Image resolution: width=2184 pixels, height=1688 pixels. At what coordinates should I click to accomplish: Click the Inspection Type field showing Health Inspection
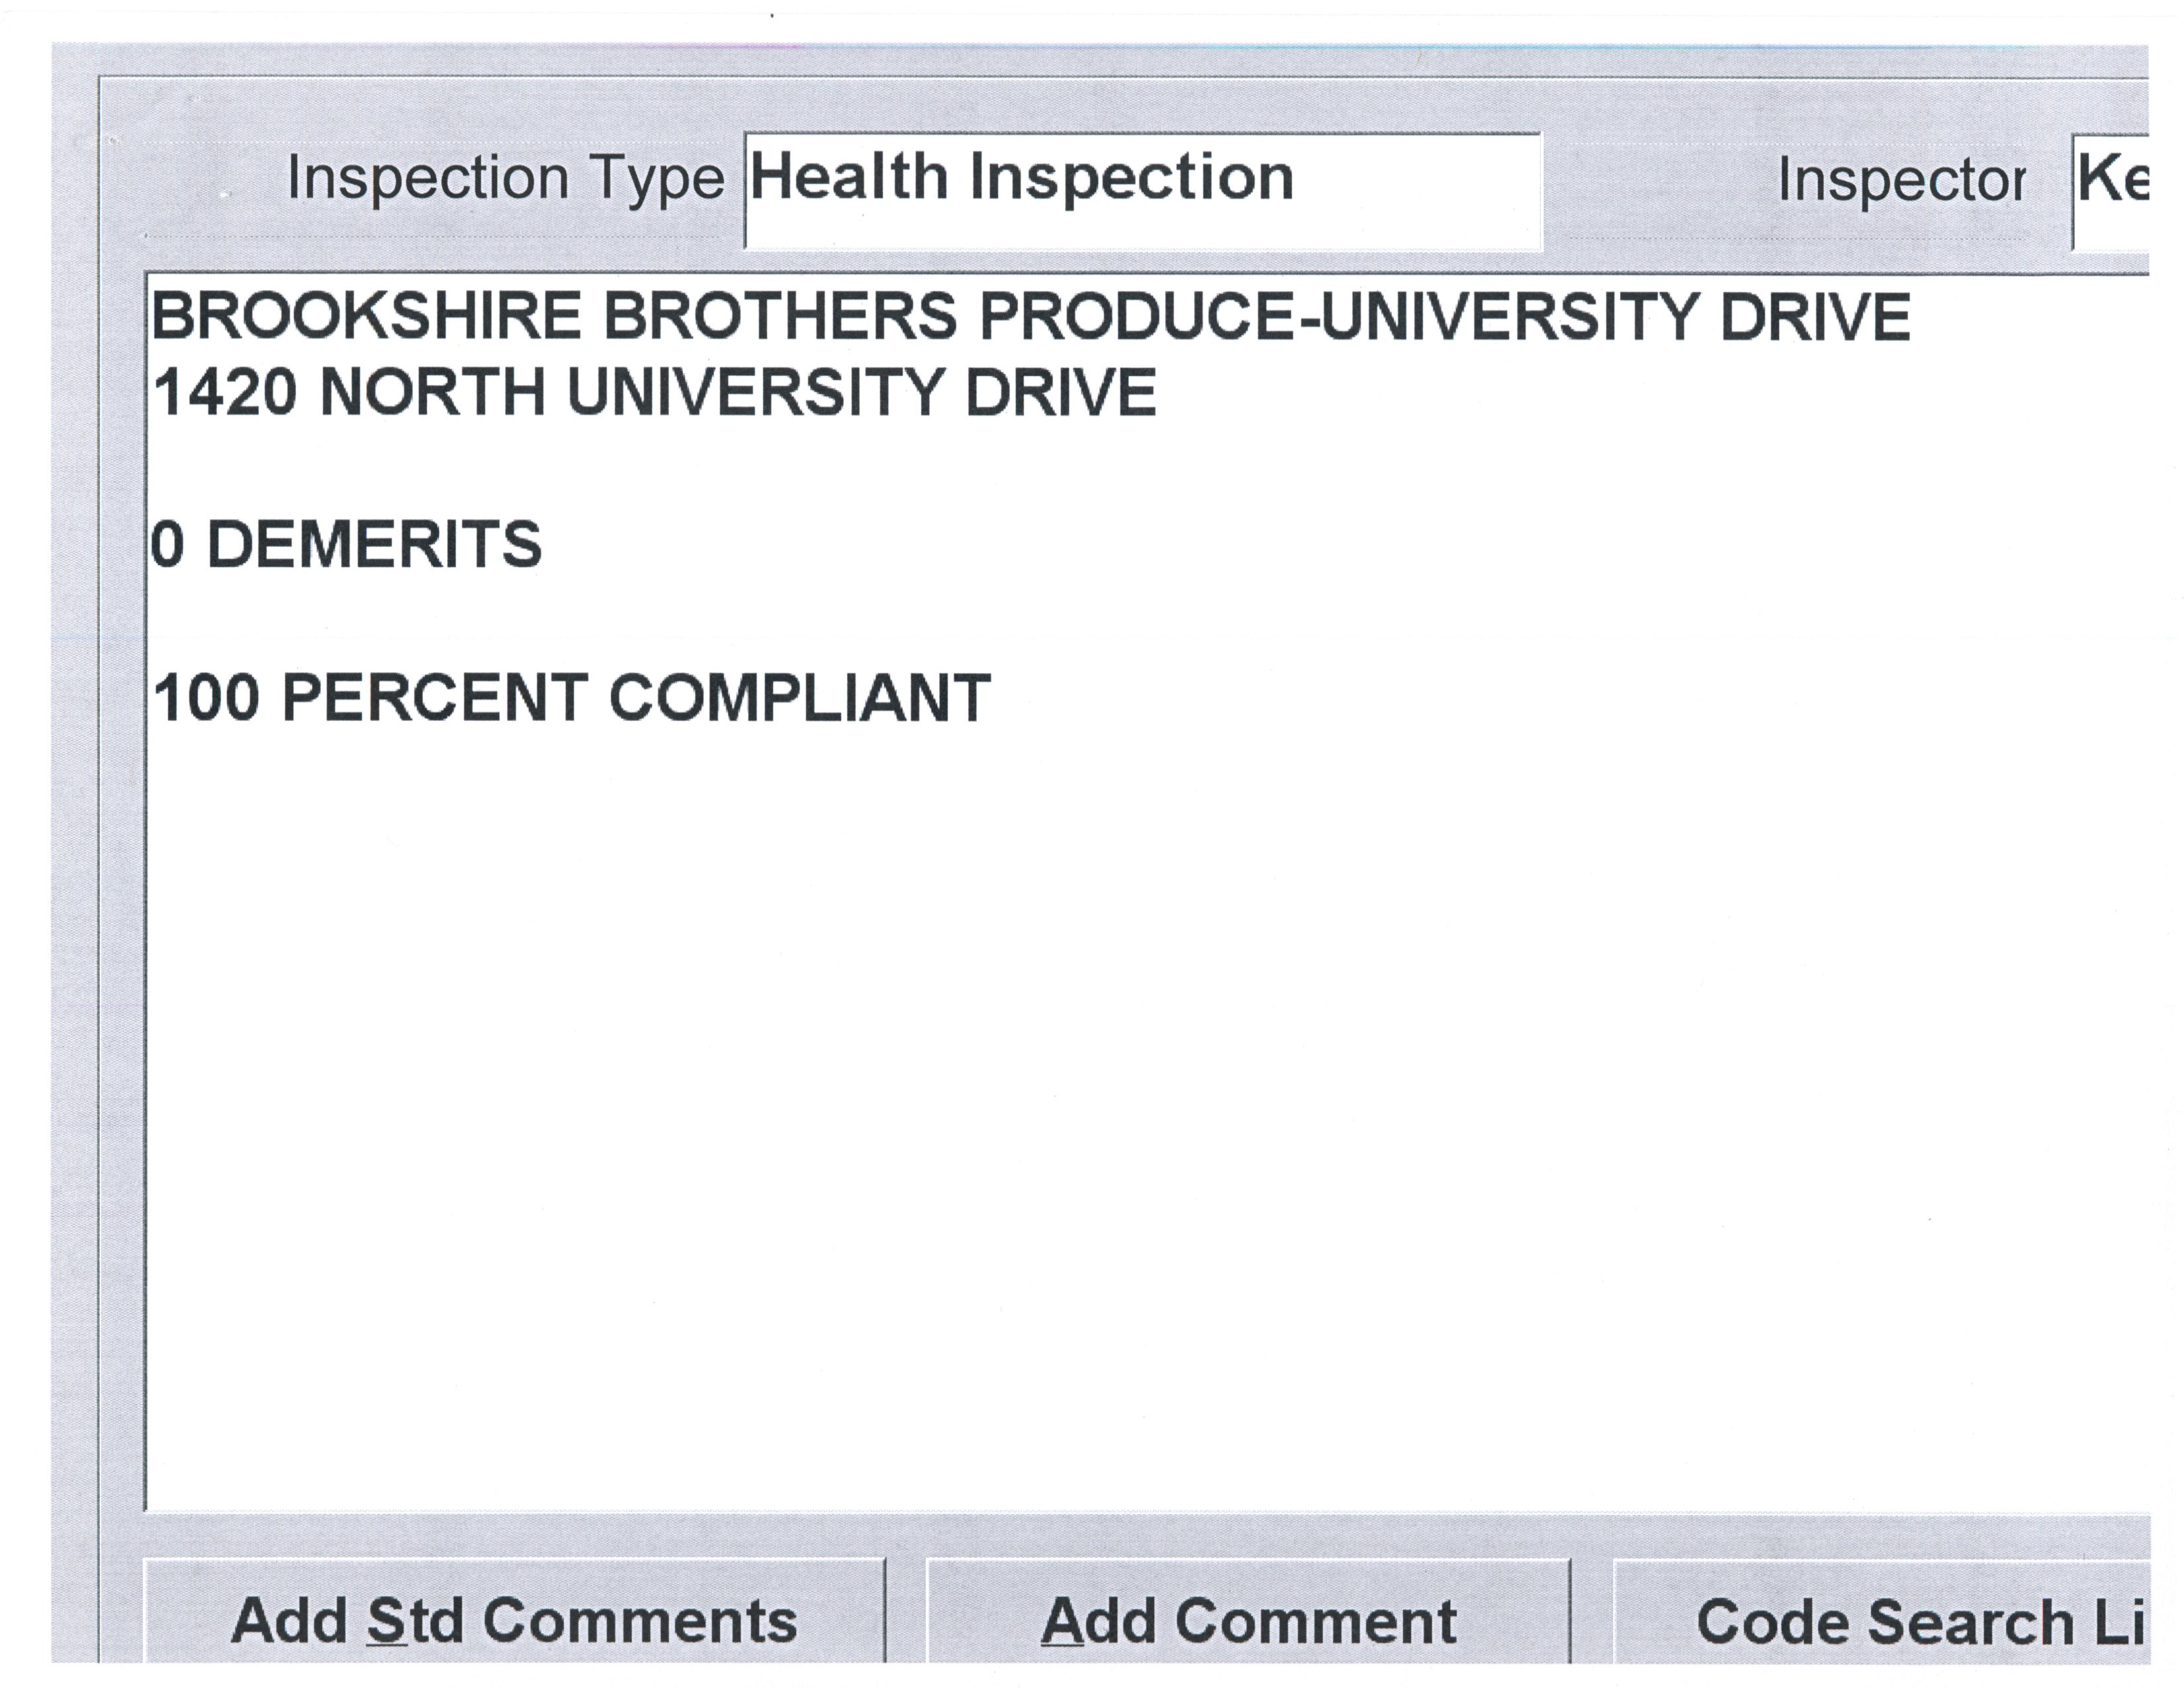[1142, 190]
